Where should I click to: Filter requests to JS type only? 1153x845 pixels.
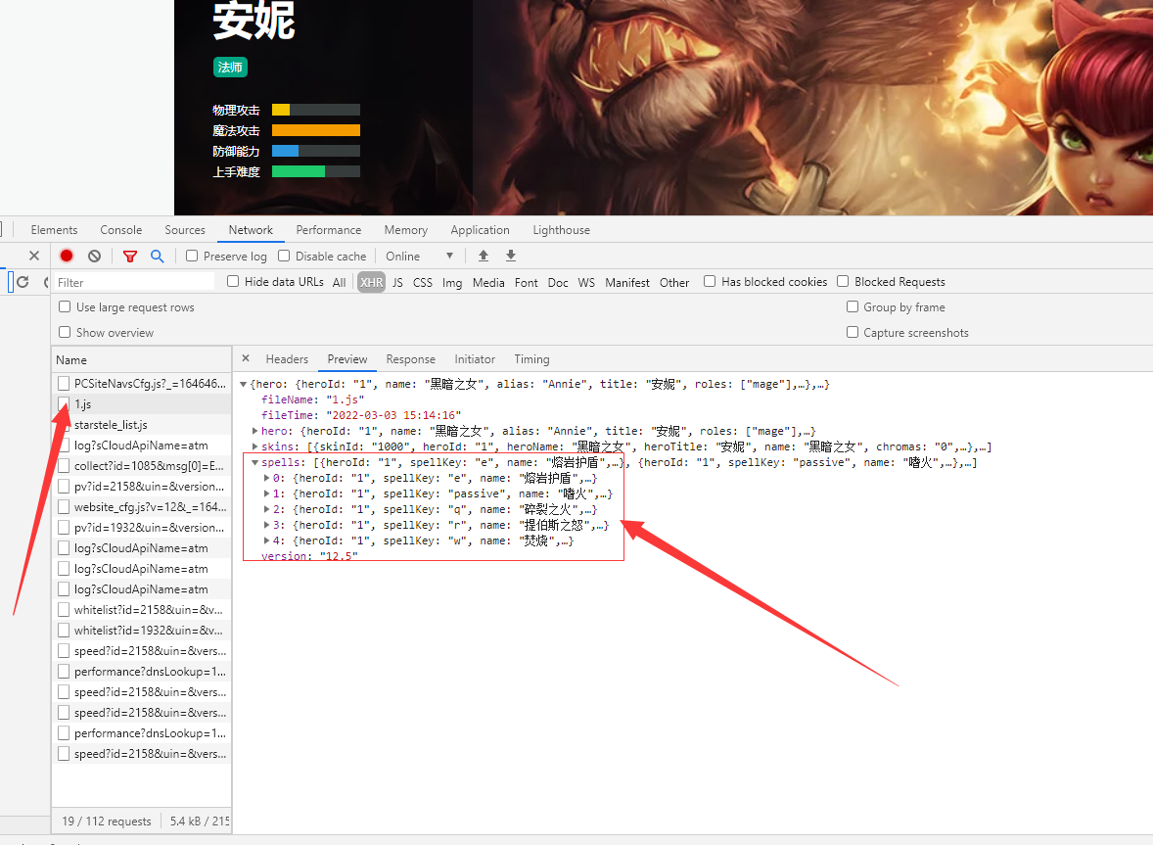click(x=397, y=281)
